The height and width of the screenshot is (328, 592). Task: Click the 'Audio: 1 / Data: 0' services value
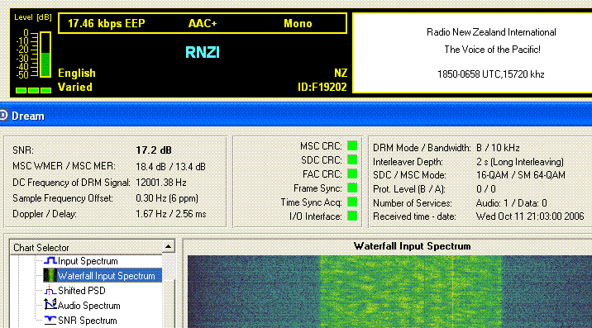coord(511,203)
